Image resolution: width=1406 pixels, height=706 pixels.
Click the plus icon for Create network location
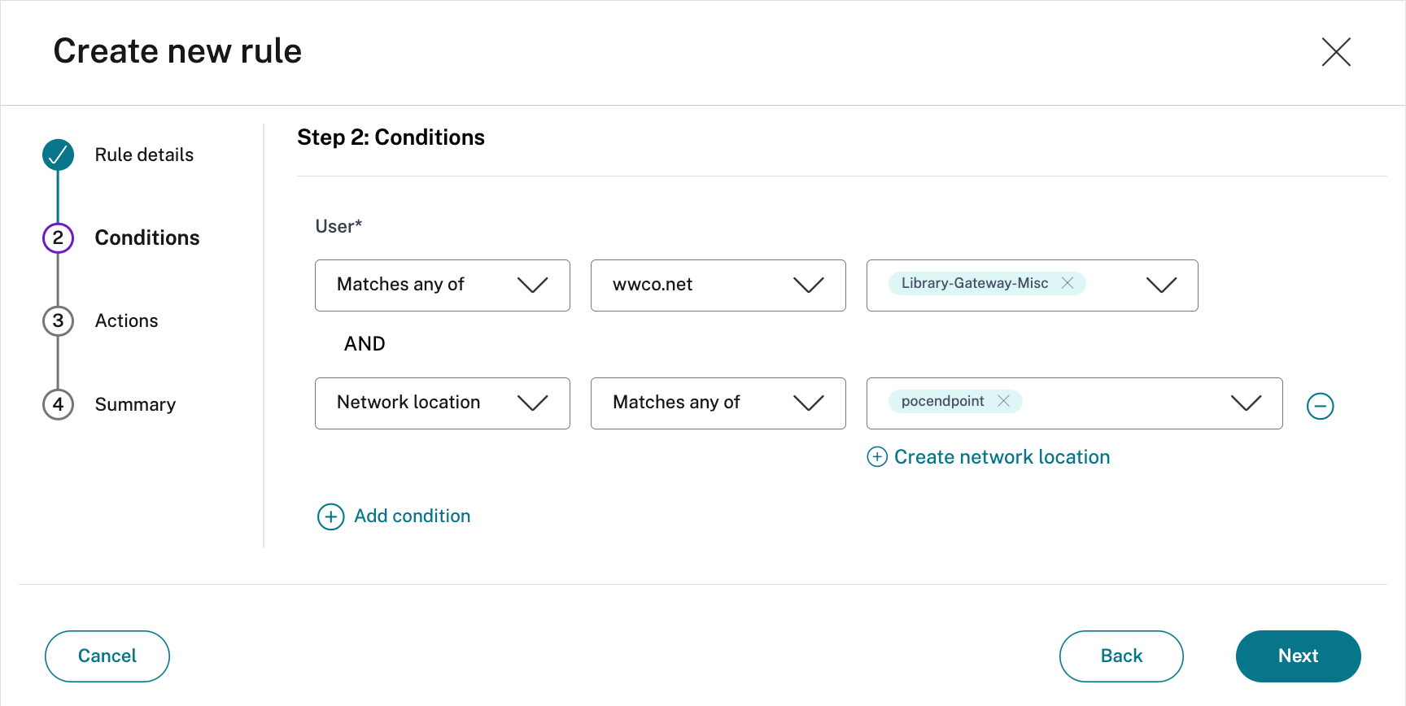click(877, 457)
